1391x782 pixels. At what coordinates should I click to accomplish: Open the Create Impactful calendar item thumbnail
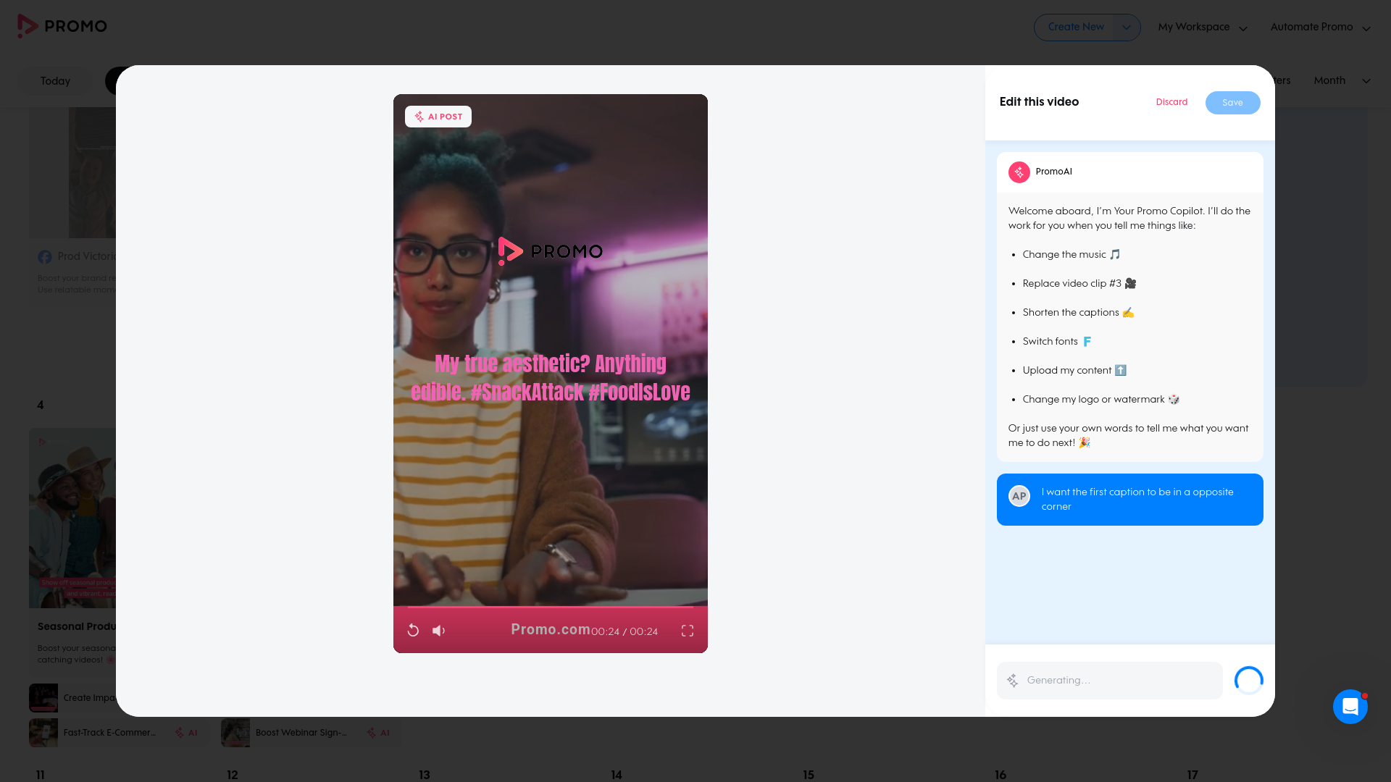coord(43,698)
